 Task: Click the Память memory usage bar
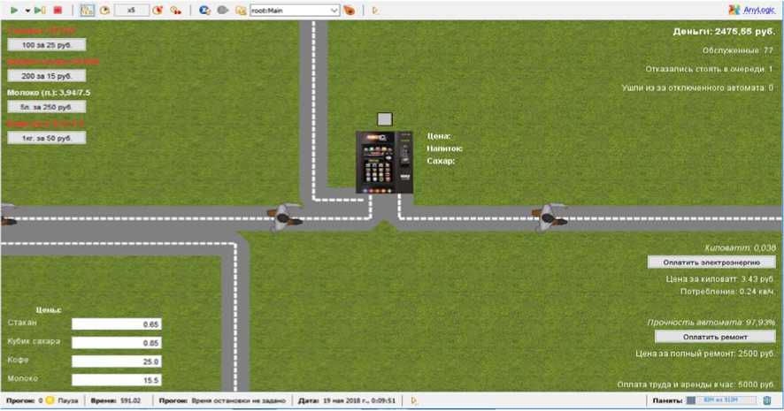click(721, 400)
